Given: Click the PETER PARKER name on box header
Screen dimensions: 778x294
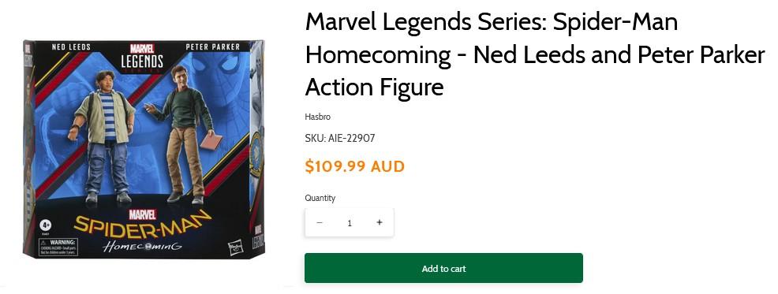Looking at the screenshot, I should pos(213,47).
